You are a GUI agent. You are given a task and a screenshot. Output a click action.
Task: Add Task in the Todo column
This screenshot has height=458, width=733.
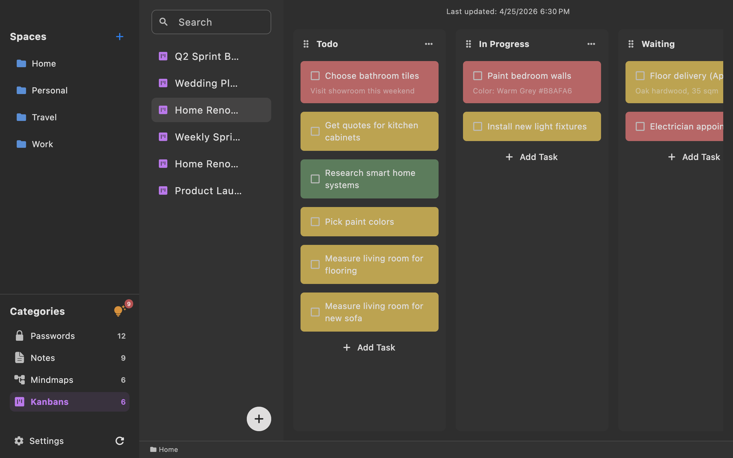(369, 347)
